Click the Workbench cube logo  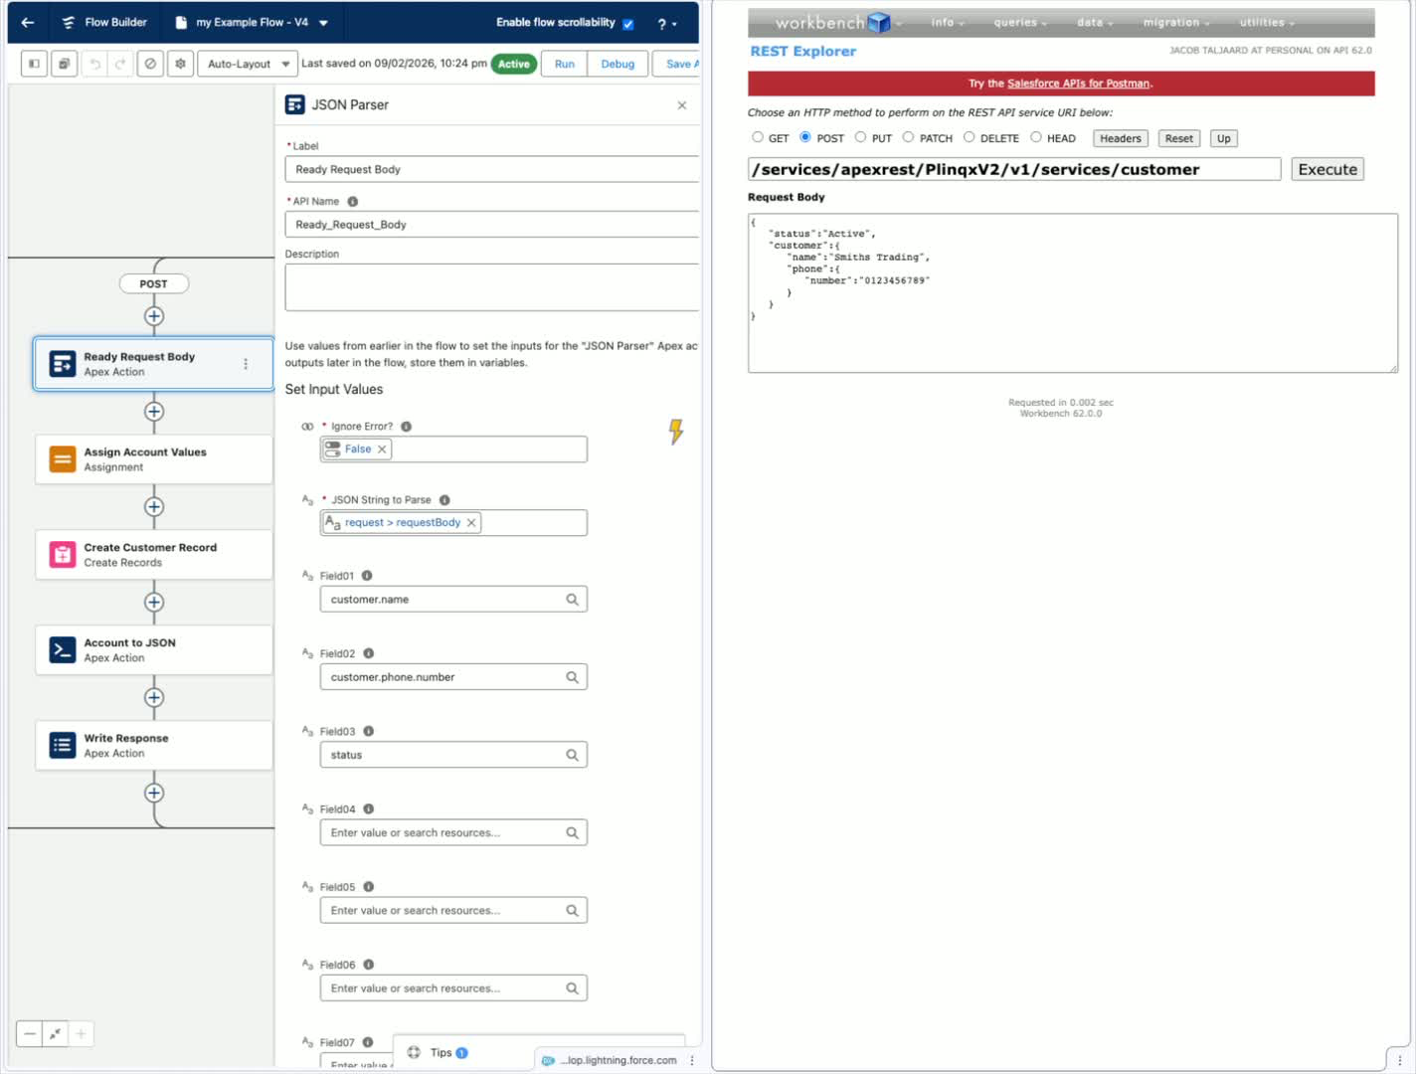pyautogui.click(x=879, y=22)
